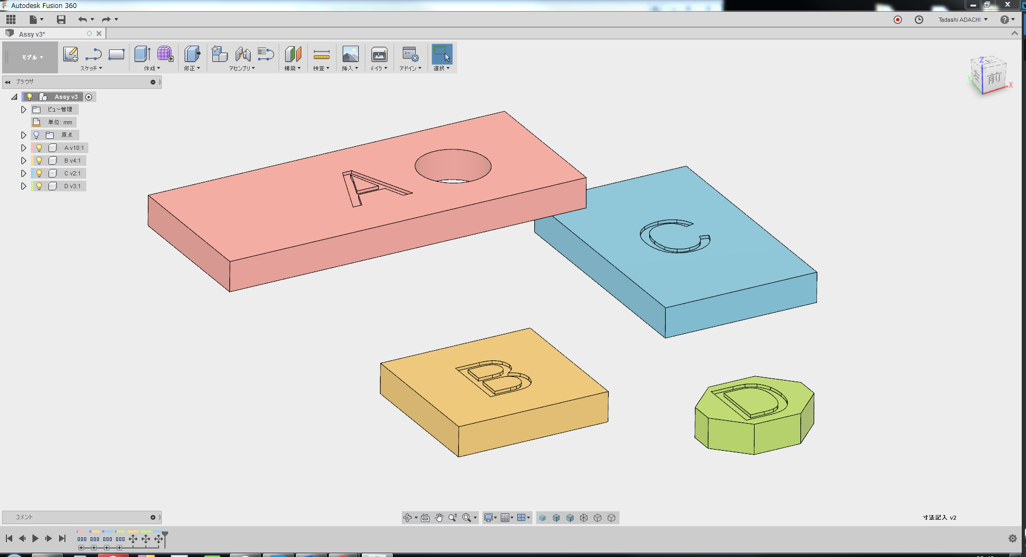Screen dimensions: 1026x557
Task: Open the Measure inspect tool
Action: 321,54
